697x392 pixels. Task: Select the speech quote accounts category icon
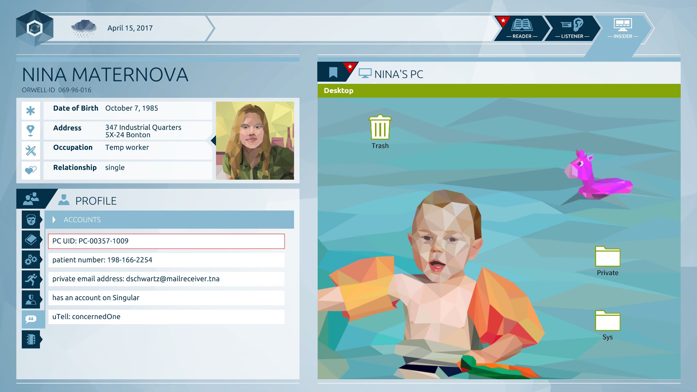pyautogui.click(x=31, y=319)
